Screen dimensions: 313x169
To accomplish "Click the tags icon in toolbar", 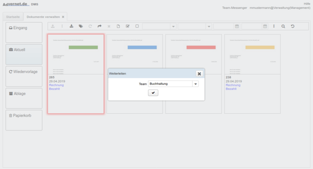I will (x=81, y=26).
